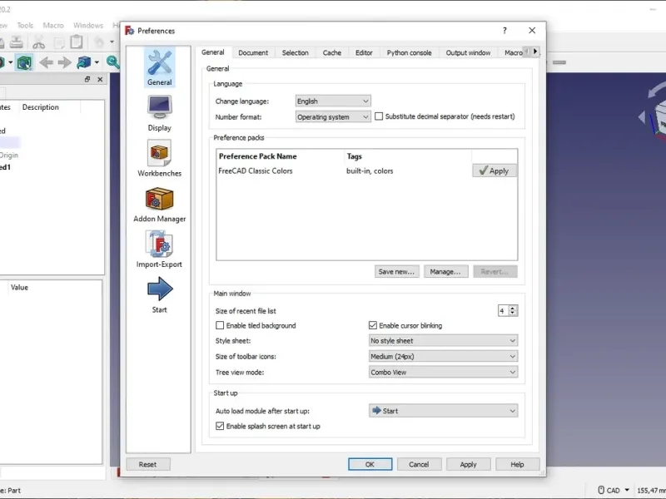Click the navigation cube in 3D view
666x499 pixels.
pyautogui.click(x=659, y=119)
